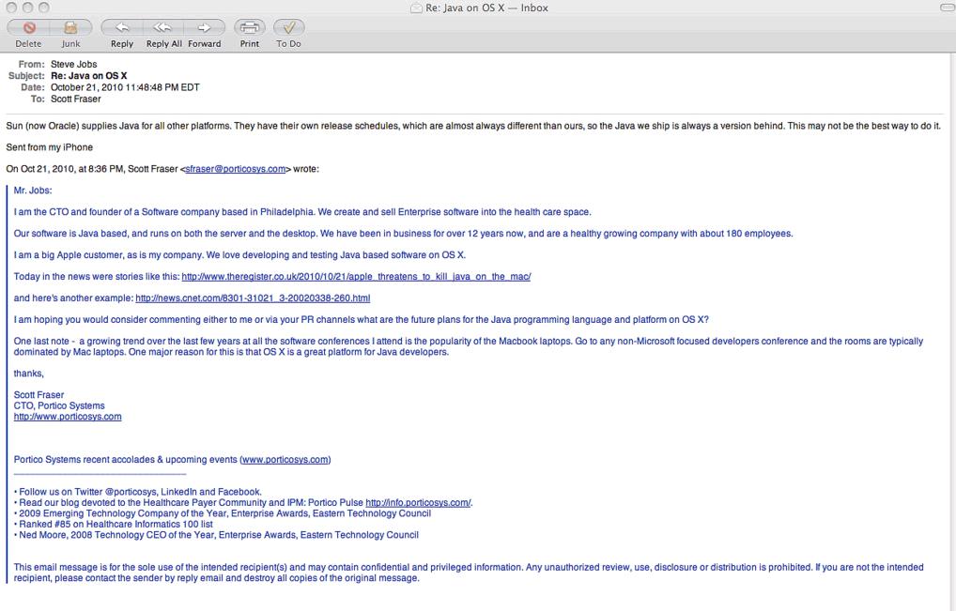Click the 'thanks,' line
Screen dimensions: 956x611
tap(29, 374)
